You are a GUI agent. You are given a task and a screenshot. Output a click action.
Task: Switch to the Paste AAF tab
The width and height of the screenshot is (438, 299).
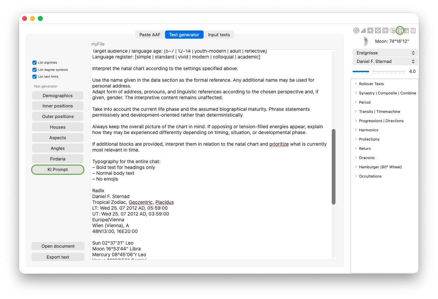(x=150, y=35)
